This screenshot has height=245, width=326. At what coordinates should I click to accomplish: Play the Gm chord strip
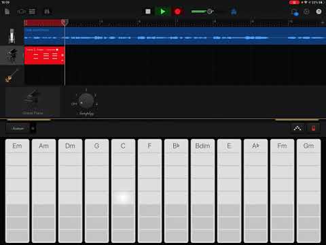[x=308, y=191]
